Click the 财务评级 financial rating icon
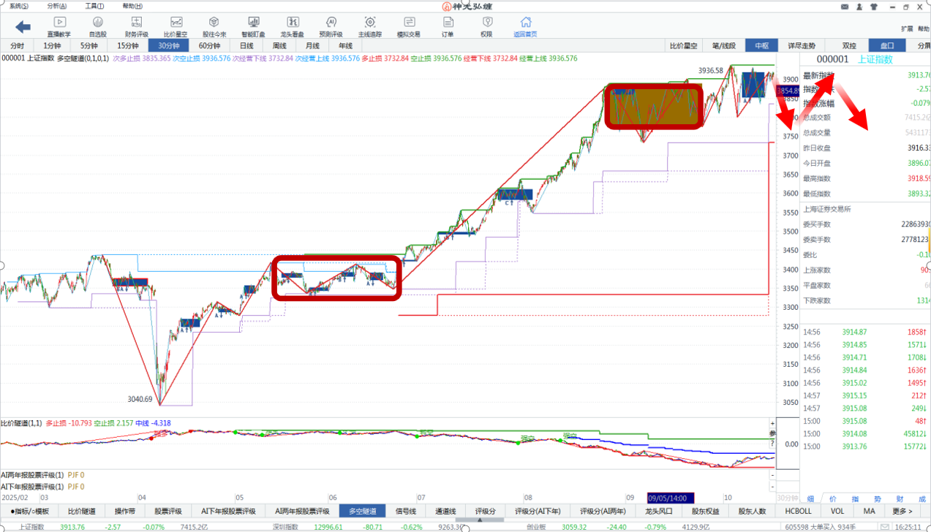Viewport: 931px width, 532px height. [x=136, y=27]
